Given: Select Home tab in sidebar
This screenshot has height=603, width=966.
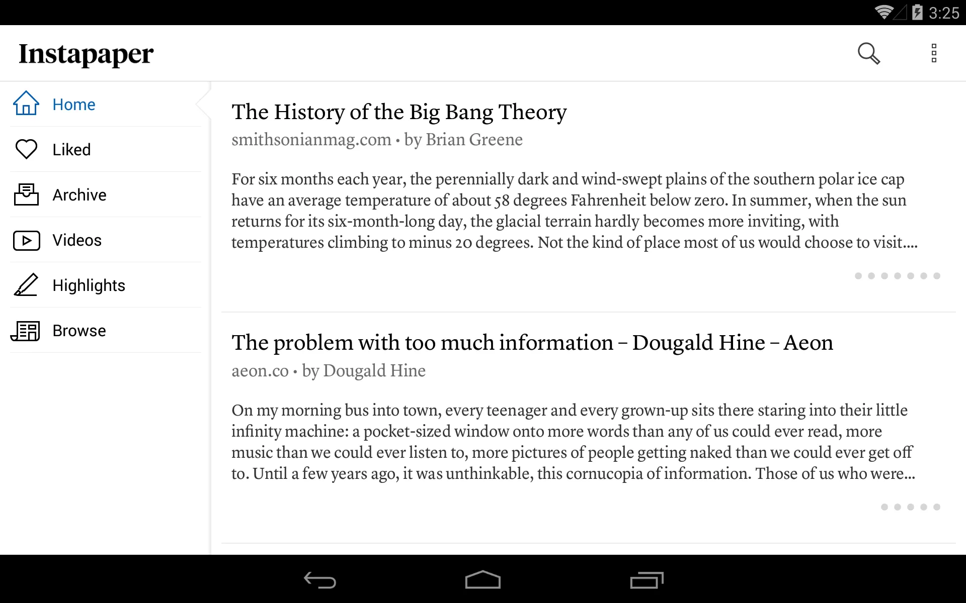Looking at the screenshot, I should coord(103,104).
